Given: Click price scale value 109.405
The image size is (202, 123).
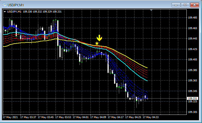Looking at the screenshot, I should 192,60.
